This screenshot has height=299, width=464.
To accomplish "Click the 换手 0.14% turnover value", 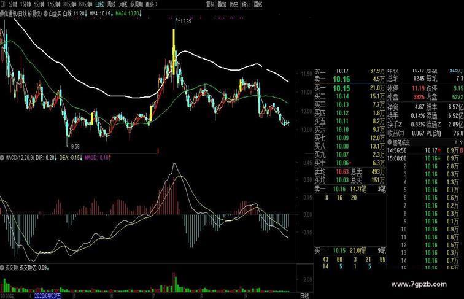I will (417, 115).
